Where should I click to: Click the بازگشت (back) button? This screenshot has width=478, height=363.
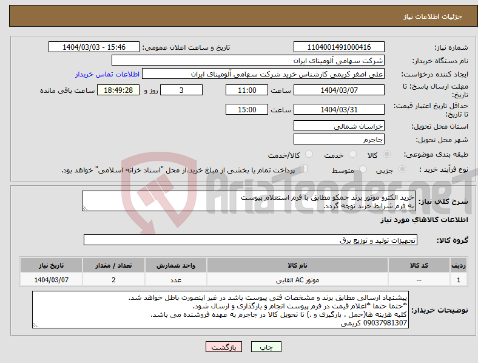pyautogui.click(x=224, y=347)
